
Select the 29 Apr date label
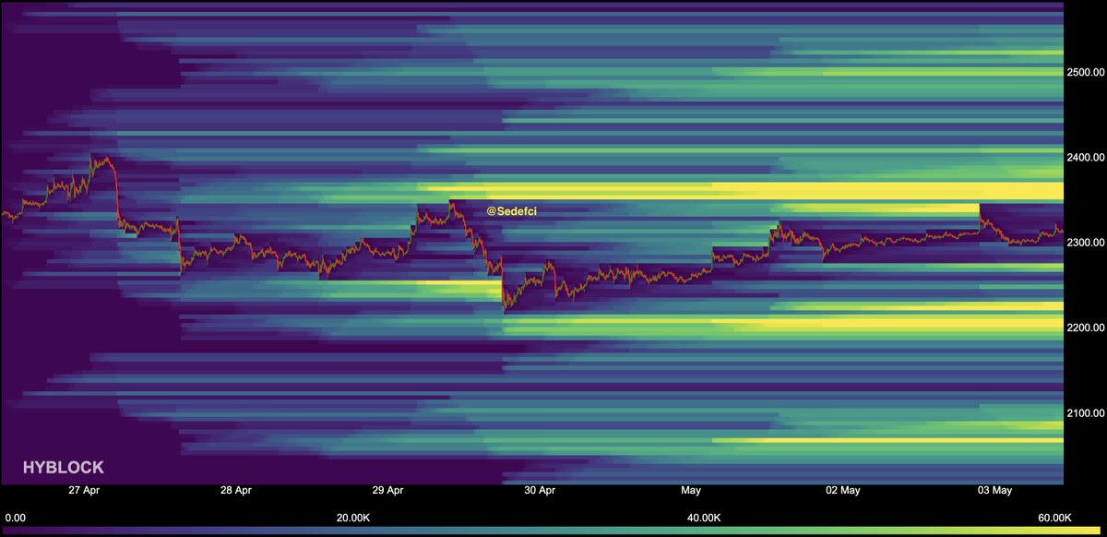pos(388,491)
